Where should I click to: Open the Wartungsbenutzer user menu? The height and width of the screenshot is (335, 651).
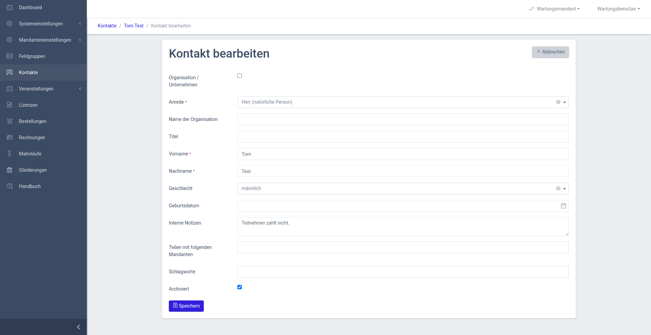pyautogui.click(x=618, y=9)
